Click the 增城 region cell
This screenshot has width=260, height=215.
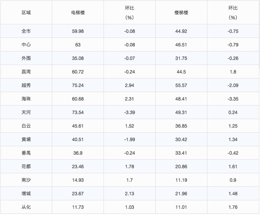(x=26, y=194)
